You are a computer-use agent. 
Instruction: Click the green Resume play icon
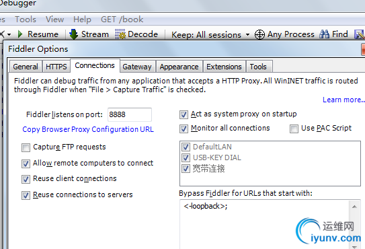point(20,34)
